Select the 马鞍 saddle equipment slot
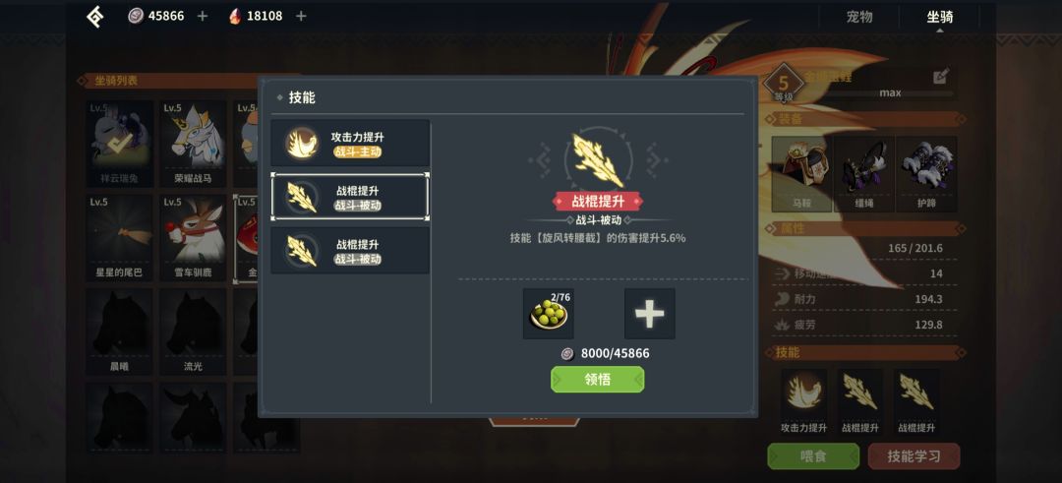Image resolution: width=1062 pixels, height=483 pixels. point(801,174)
